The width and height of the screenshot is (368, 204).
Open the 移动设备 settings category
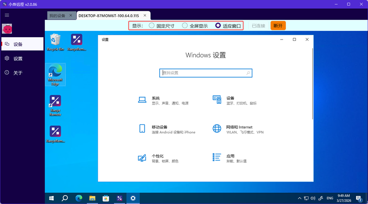point(159,127)
